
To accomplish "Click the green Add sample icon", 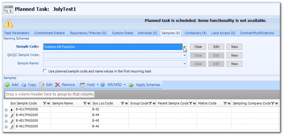I will [x=7, y=85].
